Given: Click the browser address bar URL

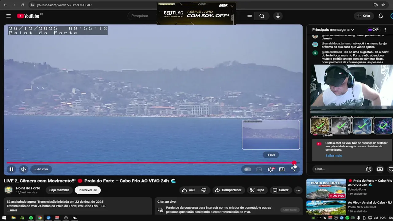Looking at the screenshot, I should 64,5.
